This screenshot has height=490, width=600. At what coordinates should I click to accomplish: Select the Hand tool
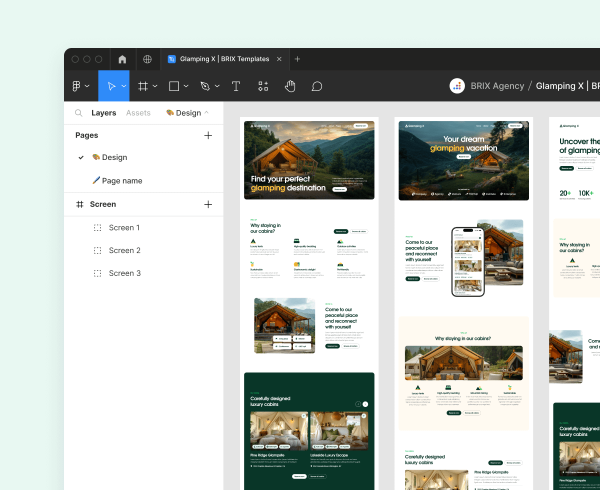pos(290,86)
